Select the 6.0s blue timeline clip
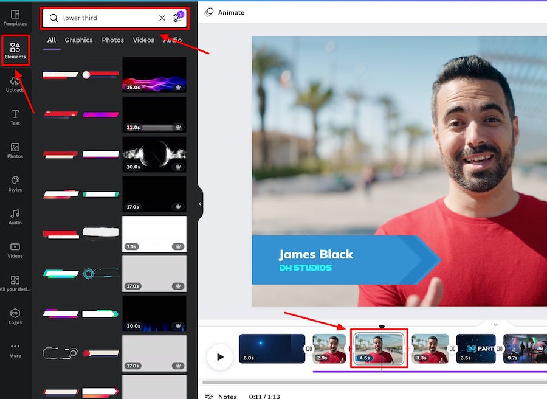The image size is (547, 399). click(x=272, y=349)
